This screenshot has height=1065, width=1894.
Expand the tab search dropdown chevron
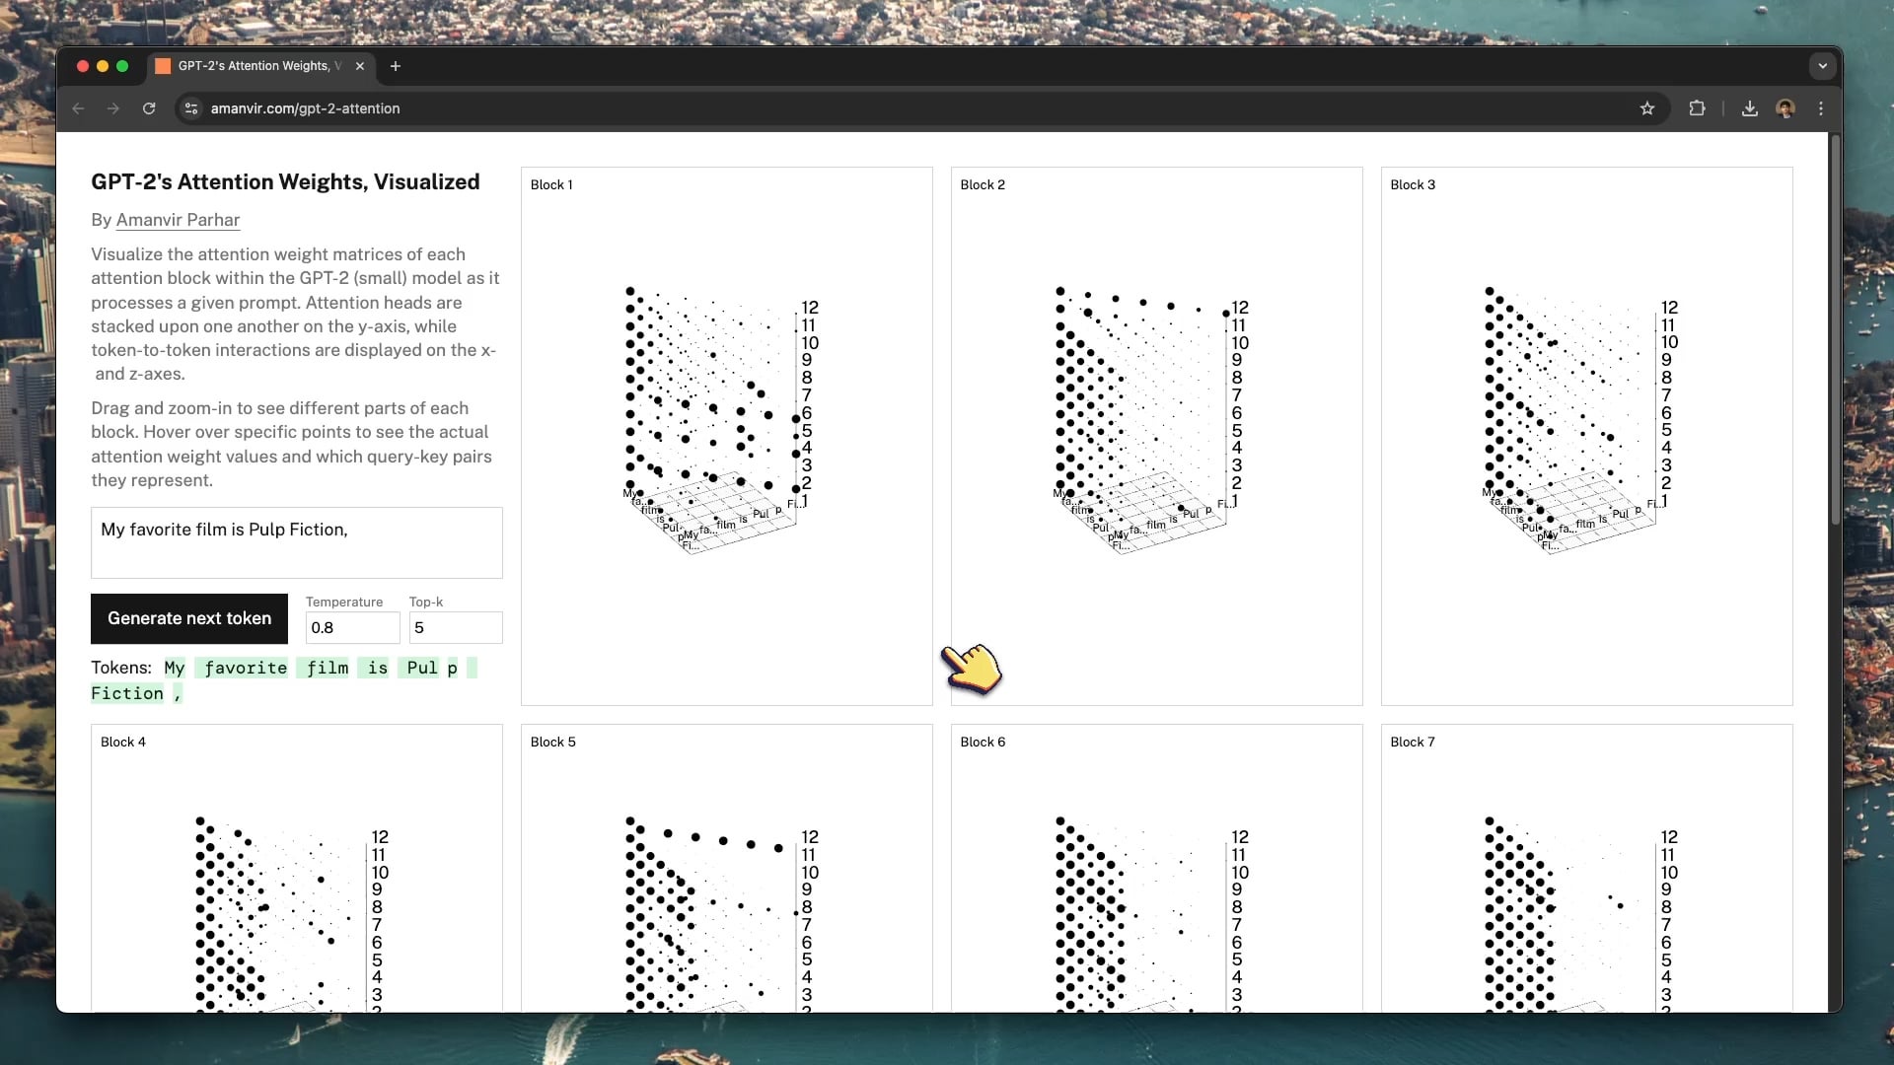[1822, 66]
